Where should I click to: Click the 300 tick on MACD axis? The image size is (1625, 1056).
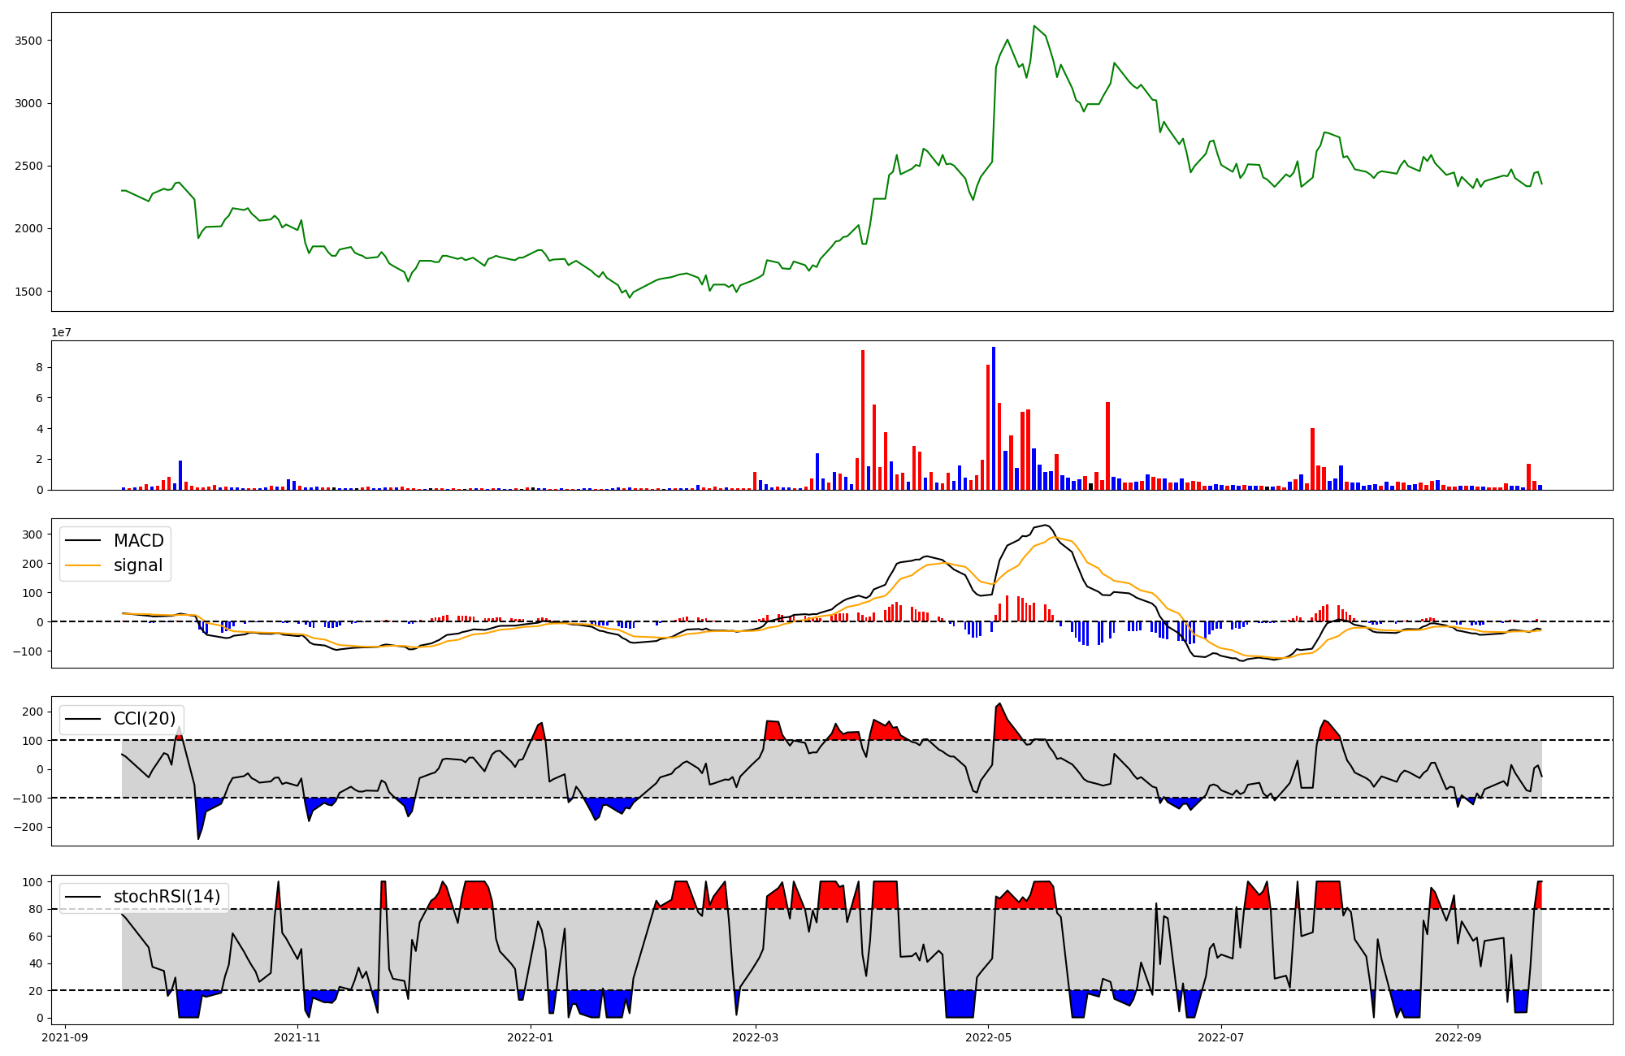coord(32,534)
